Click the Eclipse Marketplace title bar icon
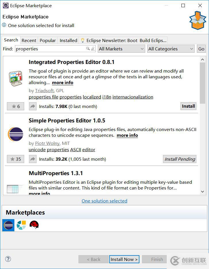This screenshot has width=209, height=269. tap(6, 5)
